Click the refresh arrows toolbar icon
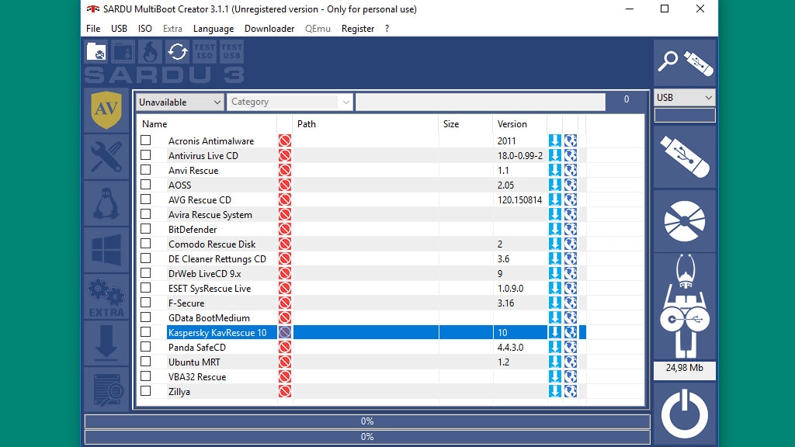 click(x=178, y=52)
